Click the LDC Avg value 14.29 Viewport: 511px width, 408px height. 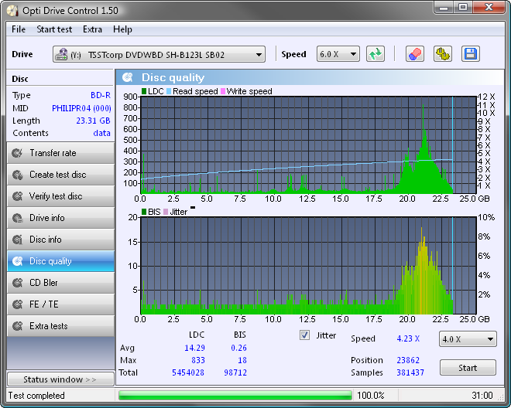(194, 348)
